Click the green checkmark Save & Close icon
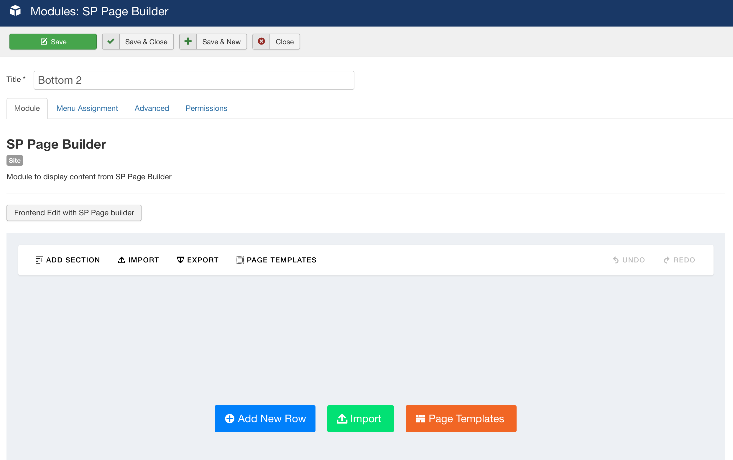This screenshot has width=733, height=460. [111, 41]
